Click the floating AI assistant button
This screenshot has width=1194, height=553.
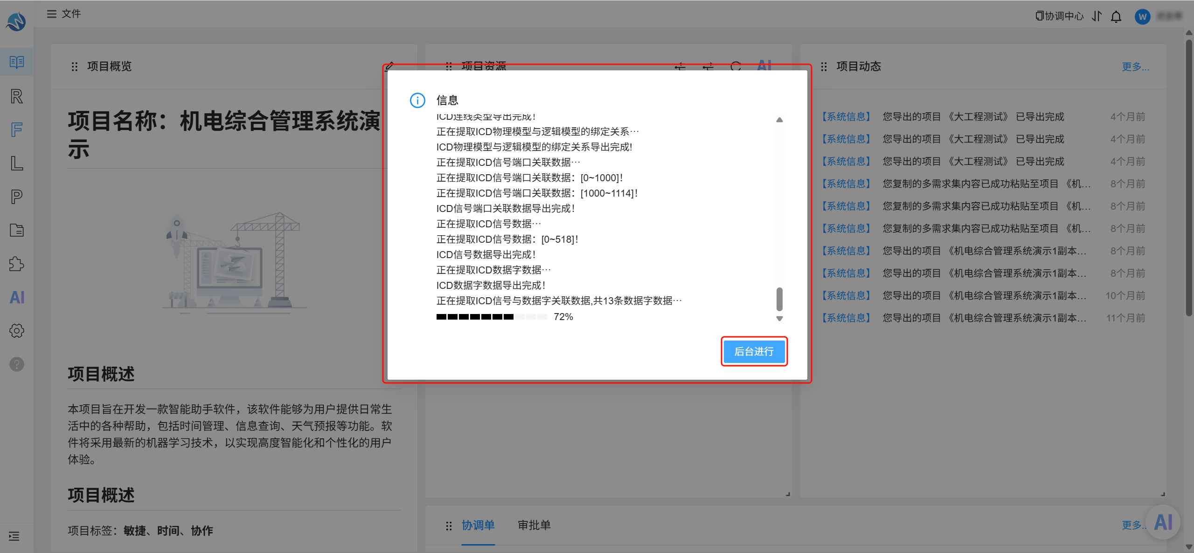tap(1163, 522)
